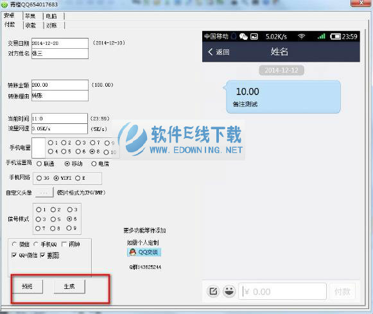Viewport: 373px width, 314px height.
Task: Select signal style 9
Action: [69, 228]
